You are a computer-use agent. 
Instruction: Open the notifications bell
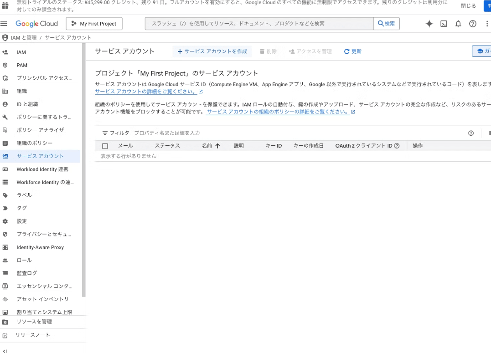(x=458, y=24)
